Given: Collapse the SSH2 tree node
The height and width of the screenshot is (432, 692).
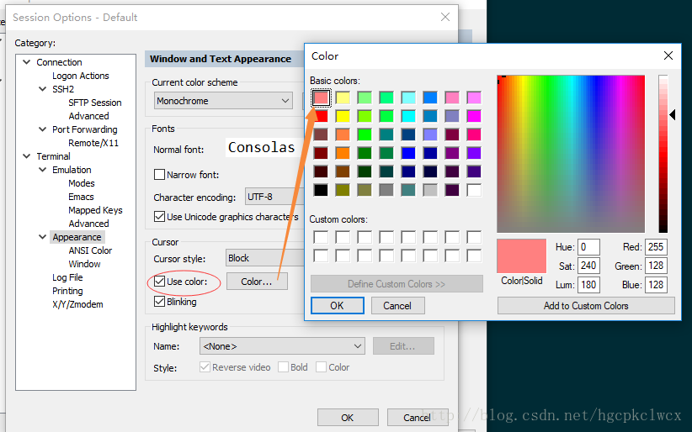Looking at the screenshot, I should (42, 89).
